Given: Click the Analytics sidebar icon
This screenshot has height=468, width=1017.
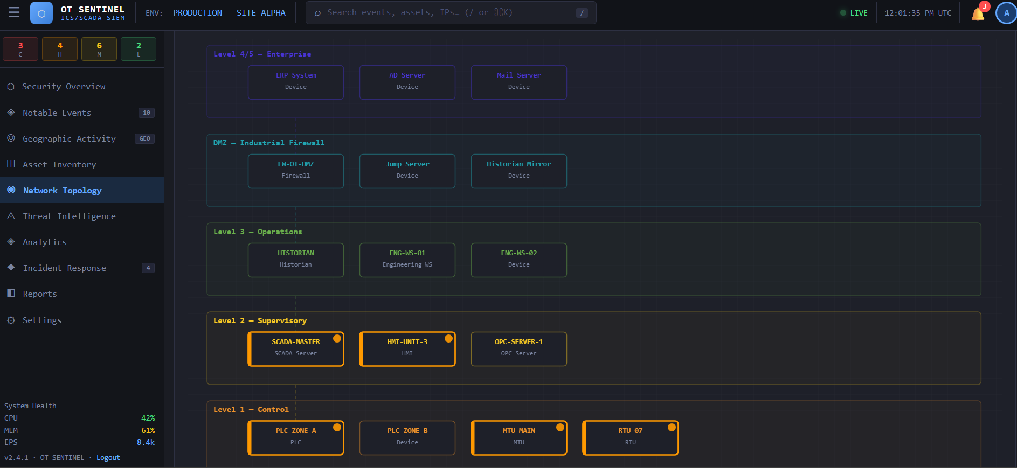Looking at the screenshot, I should [11, 242].
